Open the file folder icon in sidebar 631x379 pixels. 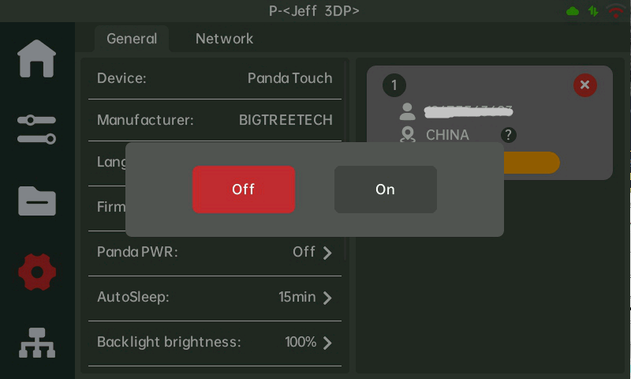pyautogui.click(x=37, y=201)
